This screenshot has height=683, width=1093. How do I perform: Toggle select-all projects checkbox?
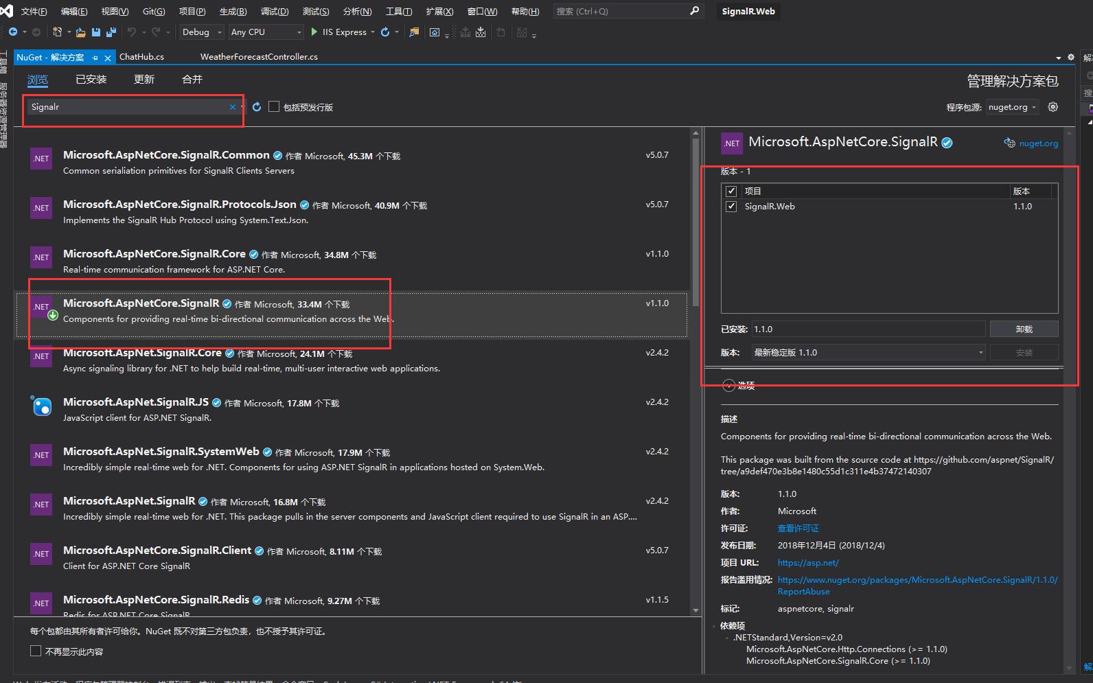[x=731, y=191]
